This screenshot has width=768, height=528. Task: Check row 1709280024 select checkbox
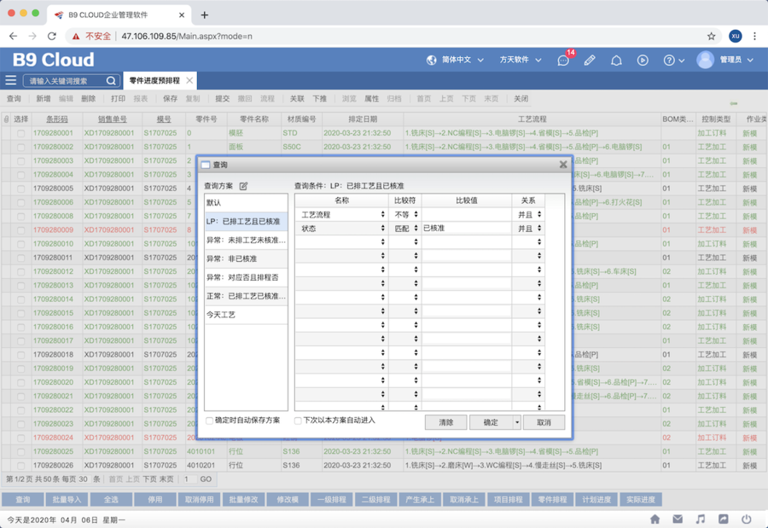(x=20, y=438)
